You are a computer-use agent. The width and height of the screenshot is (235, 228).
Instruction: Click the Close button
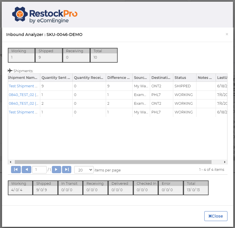216,216
